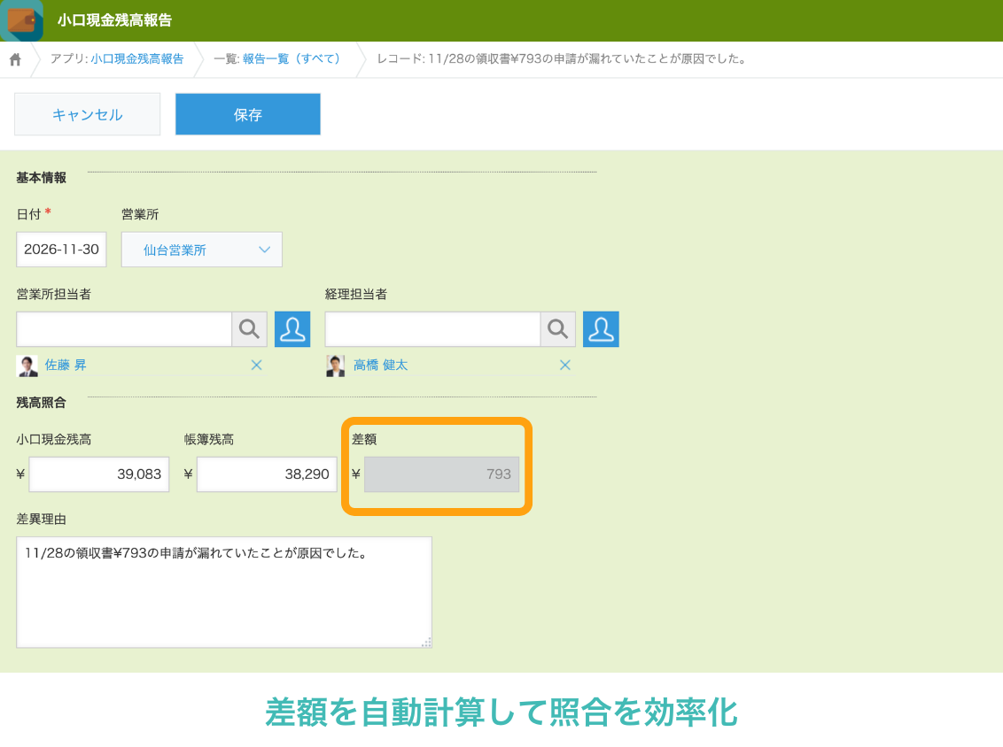Click 帳簿残高 amount field
Screen dimensions: 1003x747
pos(267,474)
